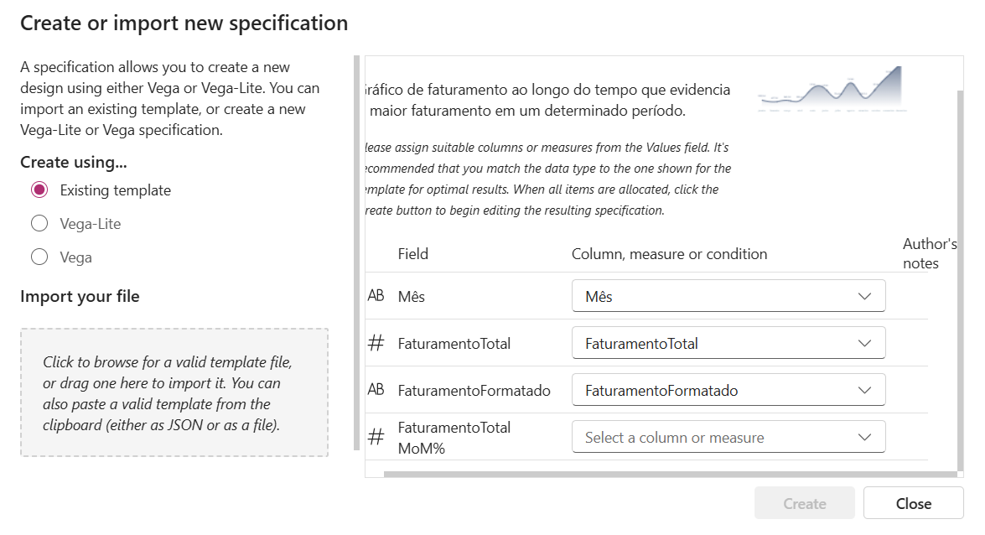Open the FaturamentoFormatado column dropdown
Image resolution: width=985 pixels, height=535 pixels.
(x=728, y=390)
